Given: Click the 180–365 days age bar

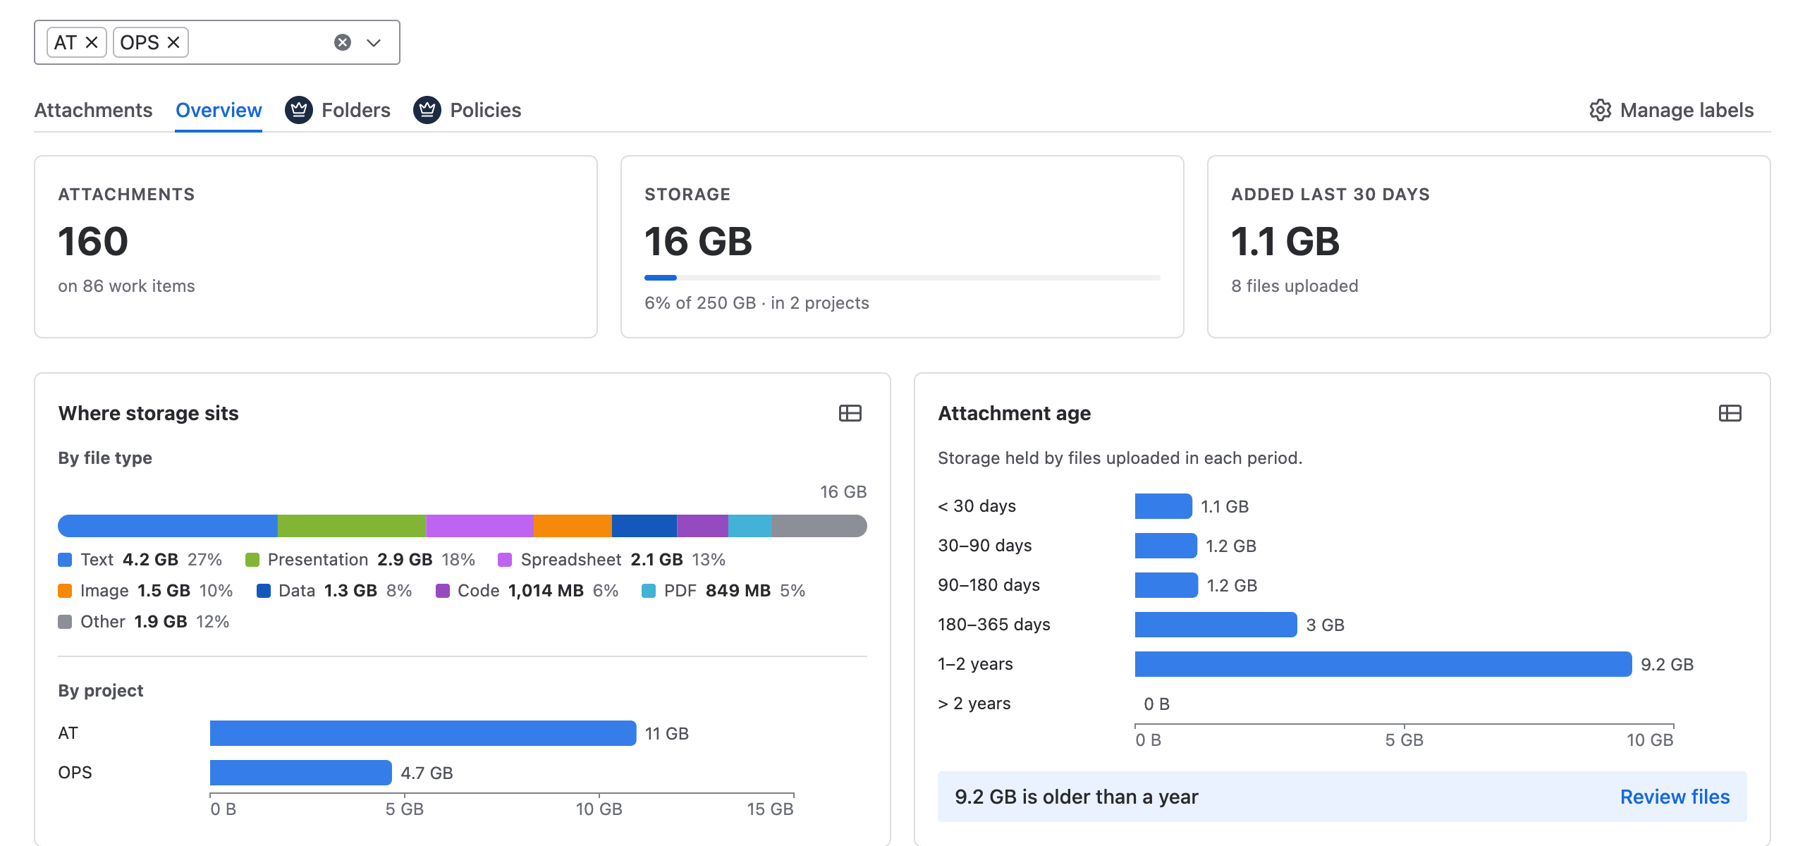Looking at the screenshot, I should tap(1216, 625).
